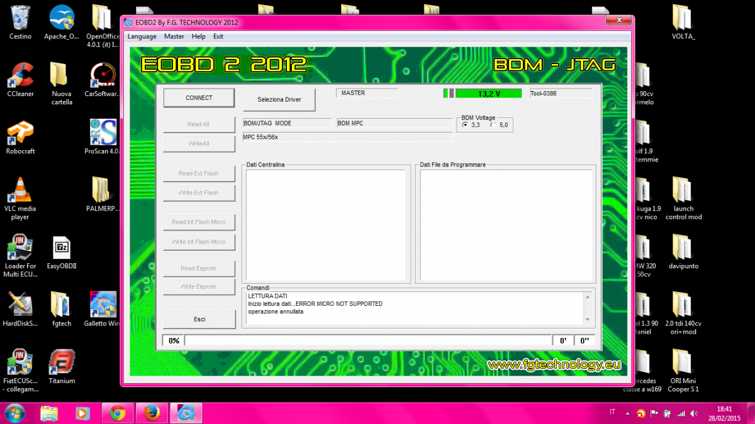
Task: Click the Read Eeprom button
Action: click(199, 268)
